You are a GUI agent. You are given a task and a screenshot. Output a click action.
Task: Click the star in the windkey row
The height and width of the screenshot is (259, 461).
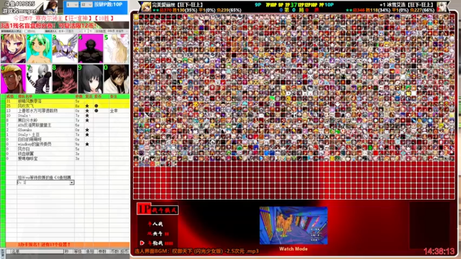point(87,144)
